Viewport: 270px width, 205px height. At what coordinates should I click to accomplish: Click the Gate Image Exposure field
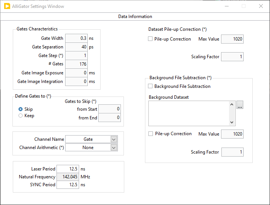pos(76,73)
